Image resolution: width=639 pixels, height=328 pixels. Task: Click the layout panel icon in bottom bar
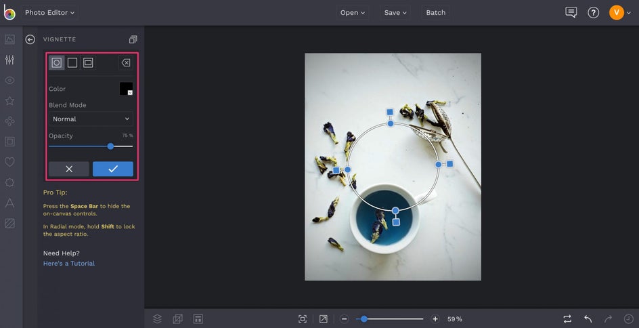click(x=198, y=319)
